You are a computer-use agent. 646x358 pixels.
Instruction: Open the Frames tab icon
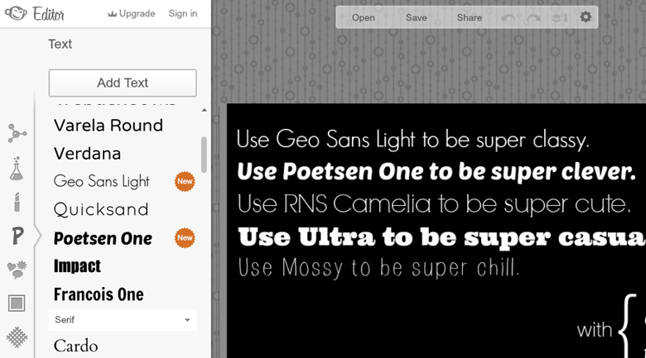[17, 303]
